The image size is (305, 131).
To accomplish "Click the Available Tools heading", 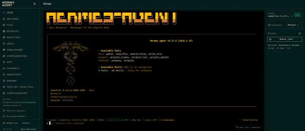I will (111, 51).
